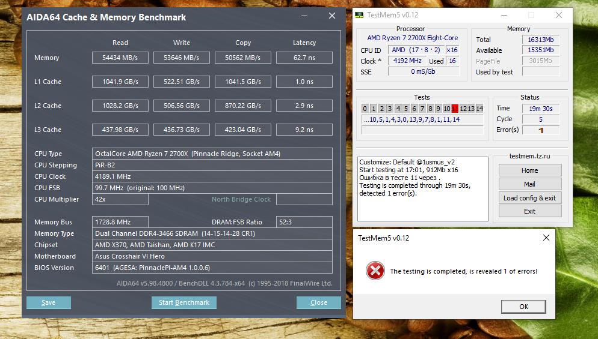Click the Memory Copy value 50562 MB/s
598x339 pixels.
point(243,58)
